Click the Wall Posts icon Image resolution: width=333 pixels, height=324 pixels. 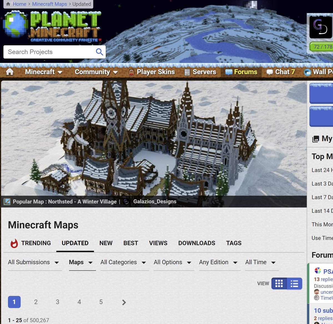click(307, 72)
